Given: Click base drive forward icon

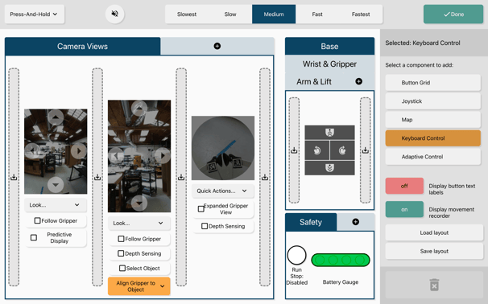Looking at the screenshot, I should [329, 133].
